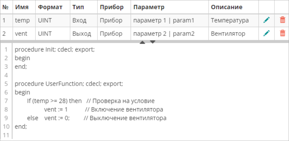
Task: Click the Описание column header
Action: point(227,7)
